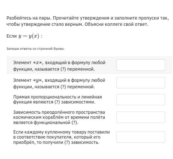Click the answer field for element «y» statement
The image size is (173, 159).
pos(141,83)
